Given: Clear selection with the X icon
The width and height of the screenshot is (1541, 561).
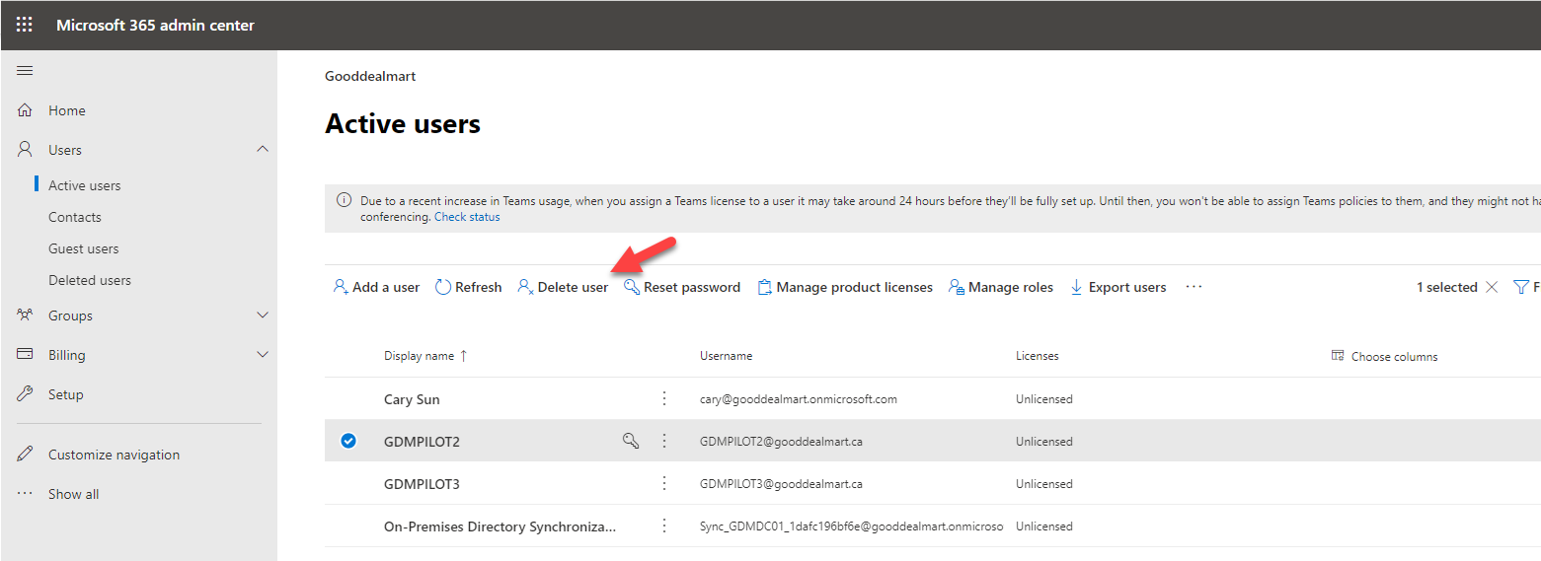Looking at the screenshot, I should 1492,287.
